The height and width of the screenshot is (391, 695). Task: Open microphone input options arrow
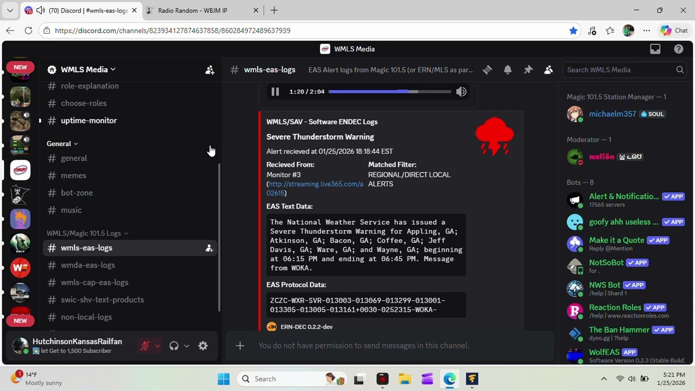point(157,346)
